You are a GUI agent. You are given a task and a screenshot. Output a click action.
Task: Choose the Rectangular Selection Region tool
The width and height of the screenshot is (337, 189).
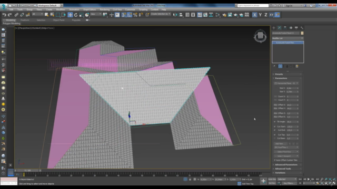click(x=58, y=15)
